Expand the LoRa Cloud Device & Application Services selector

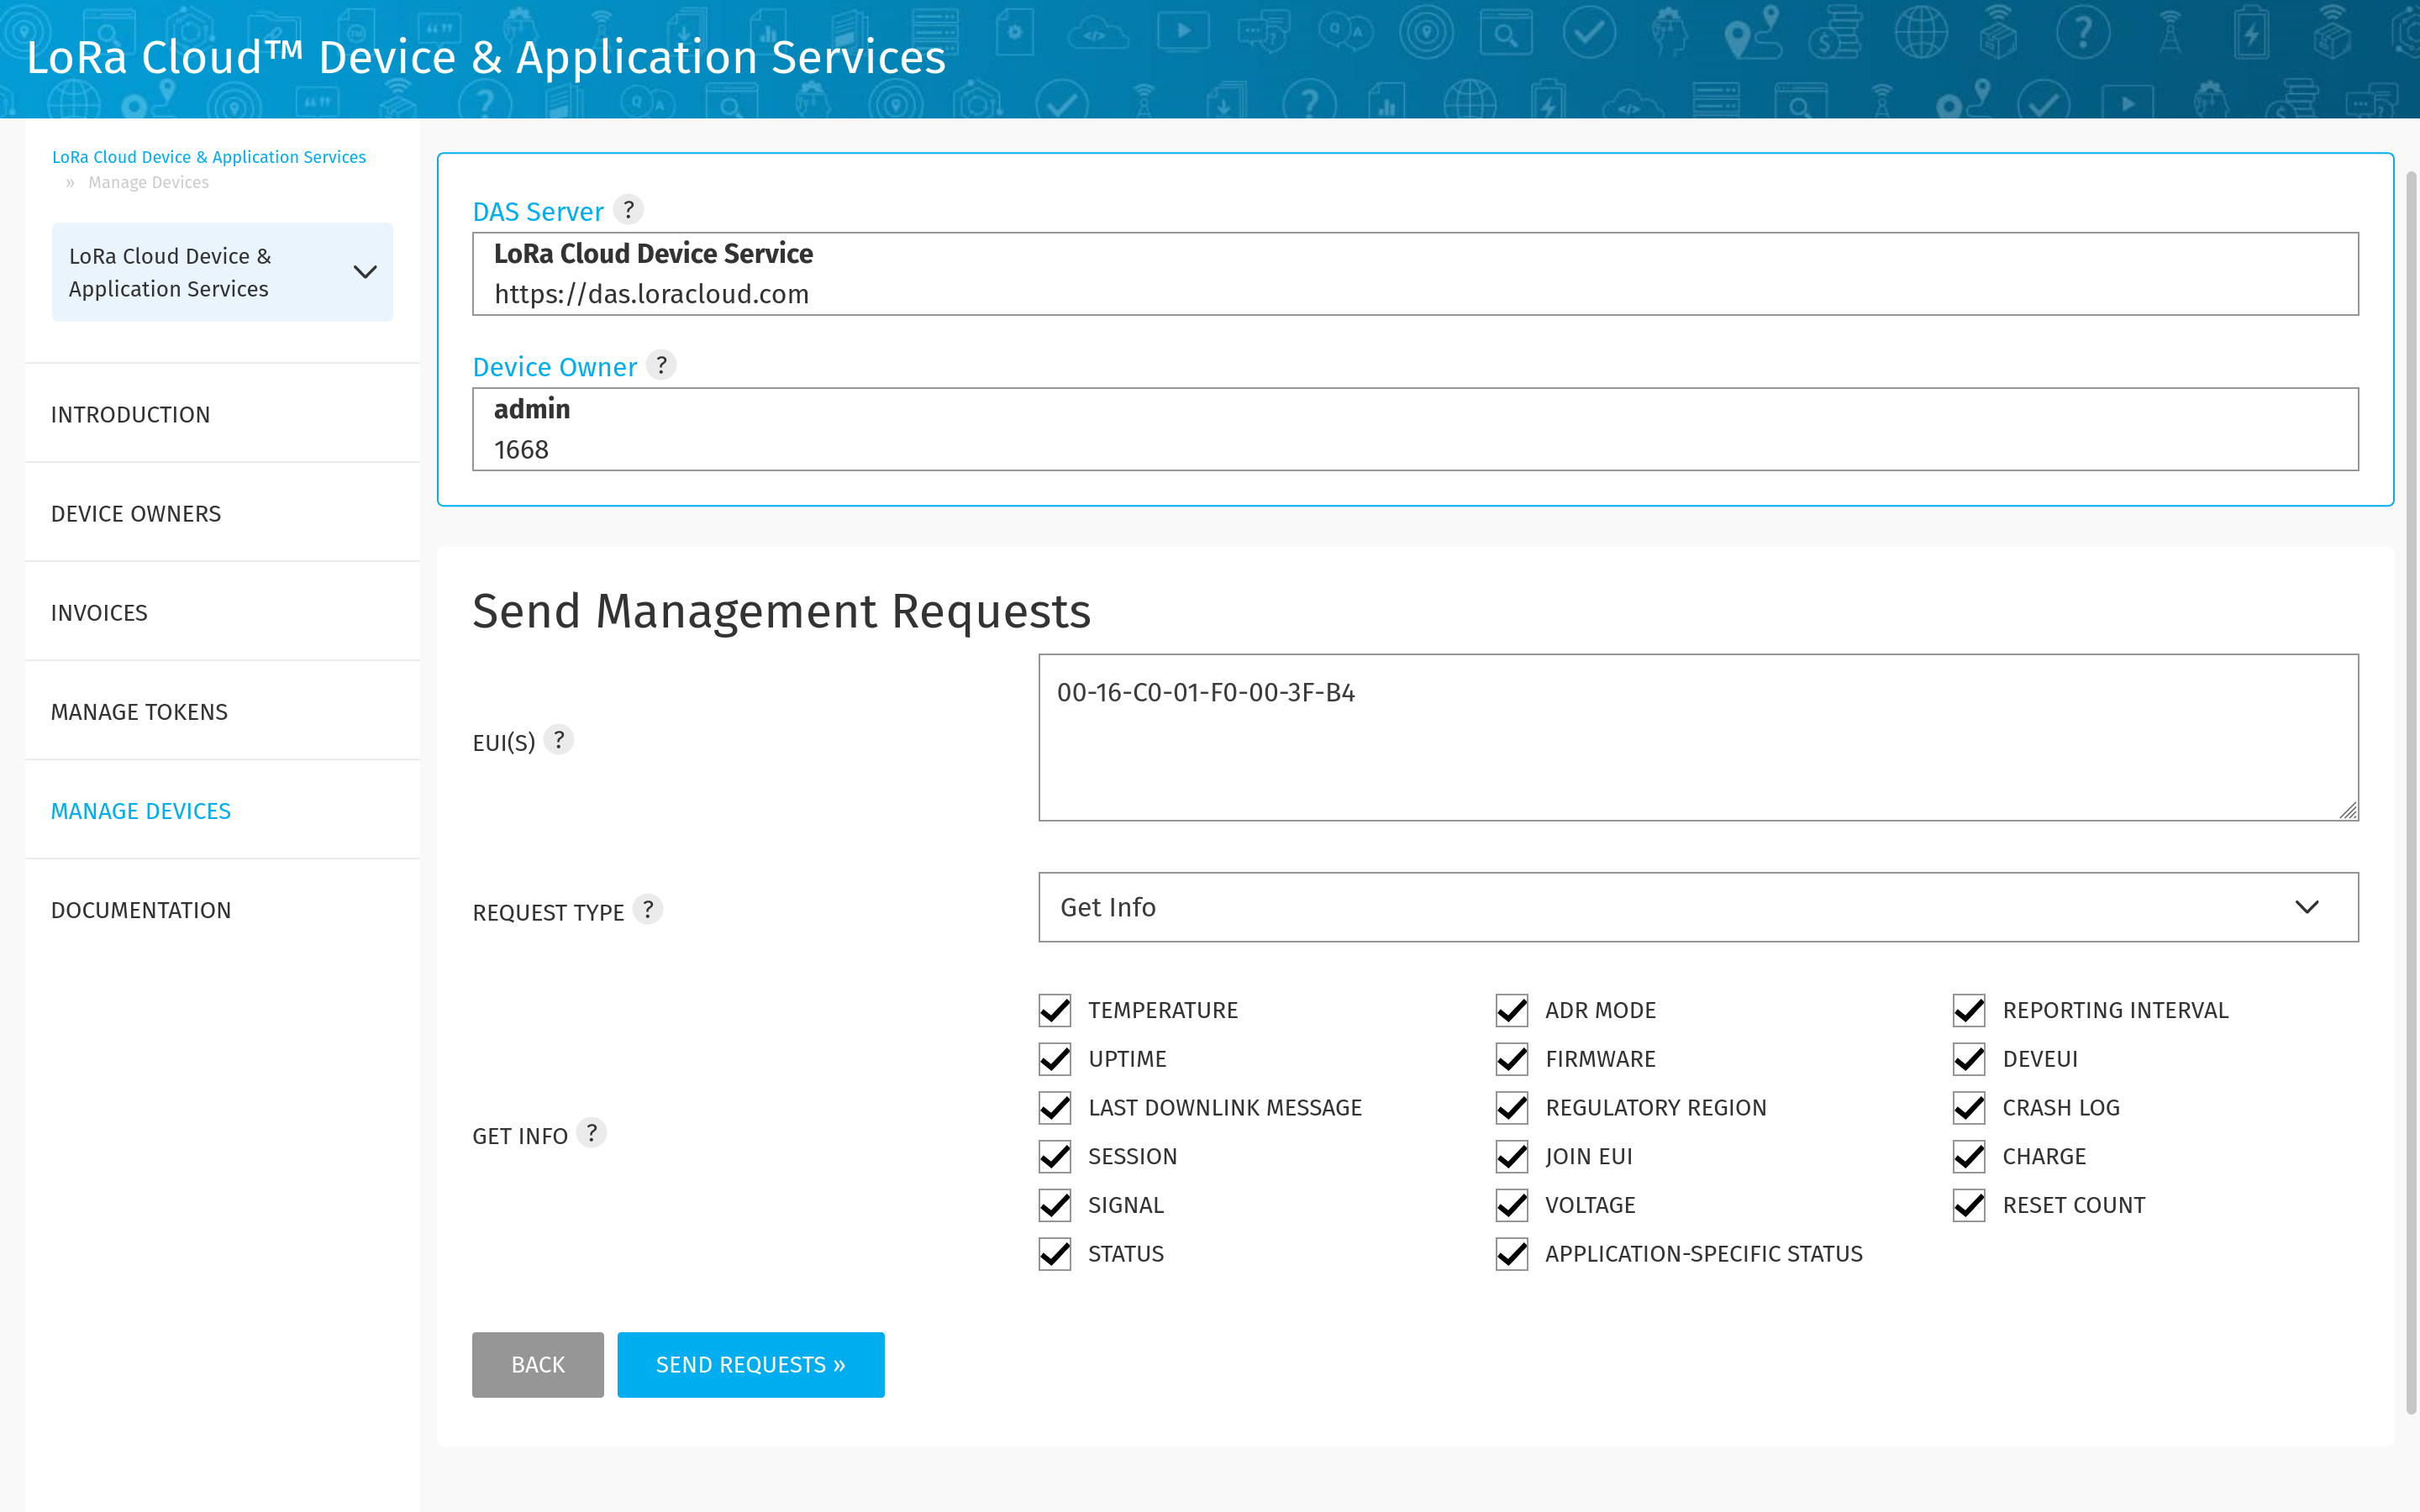[222, 272]
